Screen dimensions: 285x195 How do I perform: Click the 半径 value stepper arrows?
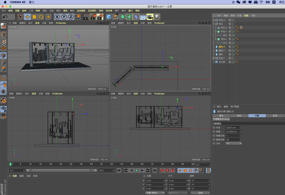click(x=240, y=128)
